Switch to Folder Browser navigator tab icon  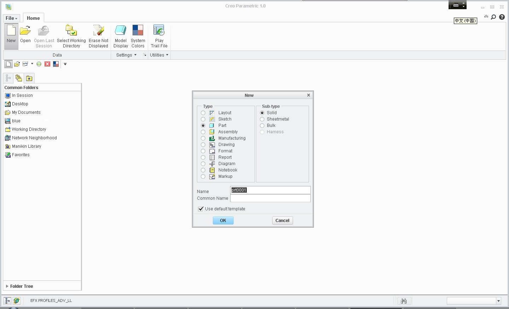tap(19, 78)
